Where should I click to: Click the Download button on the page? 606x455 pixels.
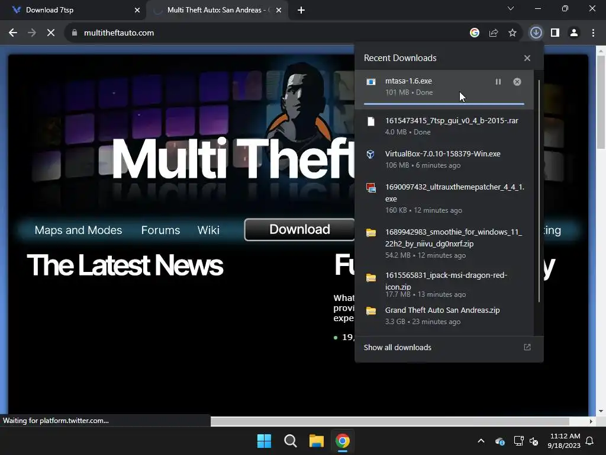299,229
